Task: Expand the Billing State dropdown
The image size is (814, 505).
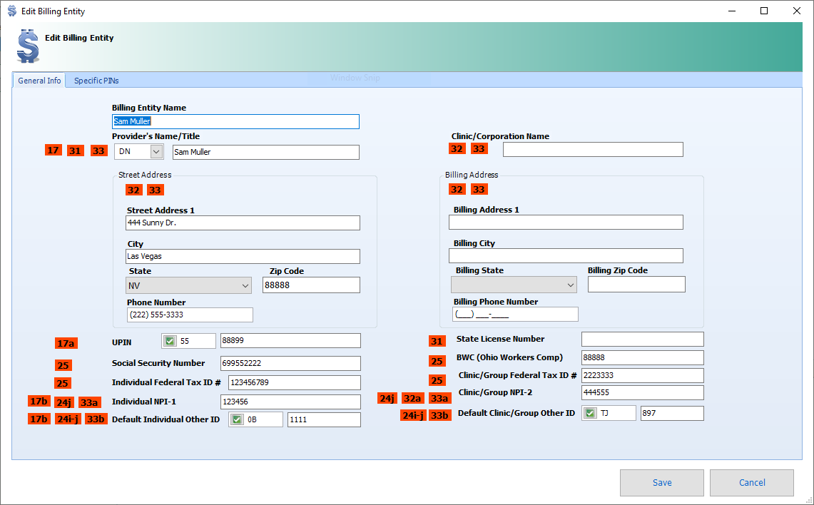Action: (571, 285)
